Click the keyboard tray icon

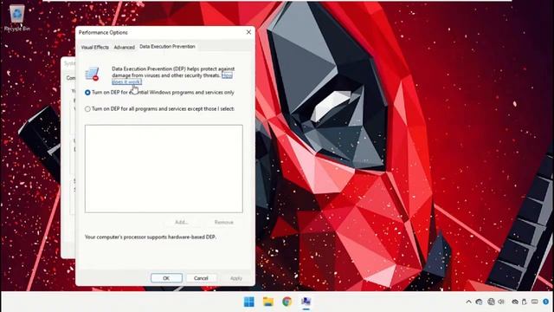click(535, 302)
